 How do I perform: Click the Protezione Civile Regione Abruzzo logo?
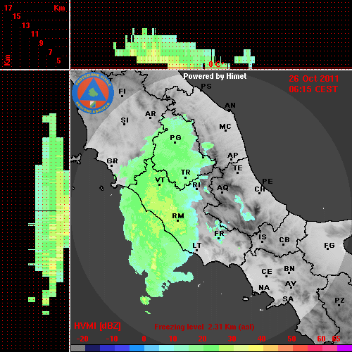[x=93, y=93]
